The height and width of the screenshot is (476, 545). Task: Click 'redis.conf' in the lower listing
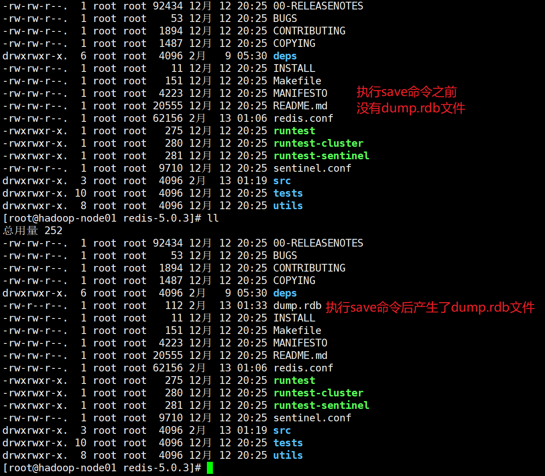pos(303,368)
